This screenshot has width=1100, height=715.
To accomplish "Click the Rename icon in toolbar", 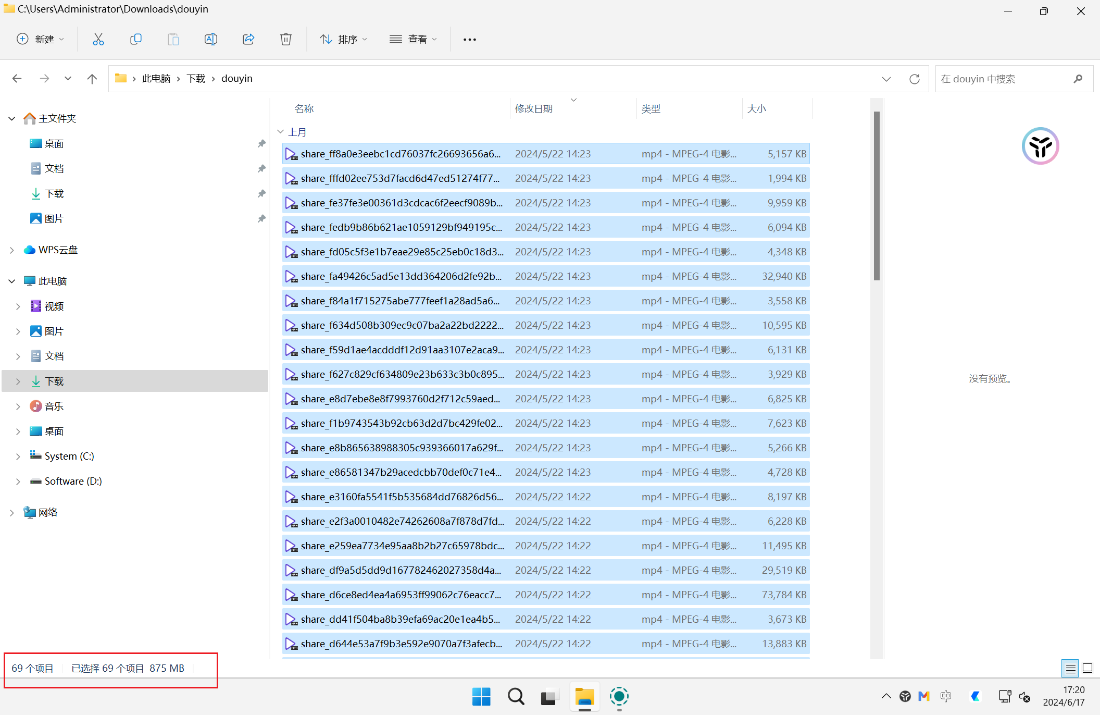I will pos(210,39).
